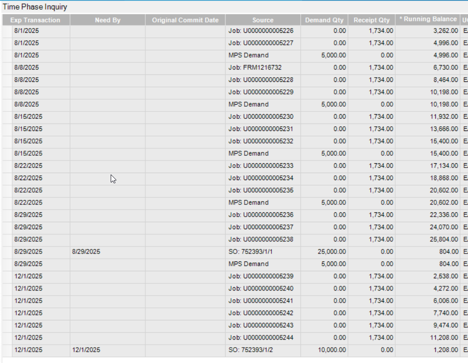The image size is (468, 363).
Task: Select row selector for Job: FRM1216732
Action: pyautogui.click(x=7, y=67)
